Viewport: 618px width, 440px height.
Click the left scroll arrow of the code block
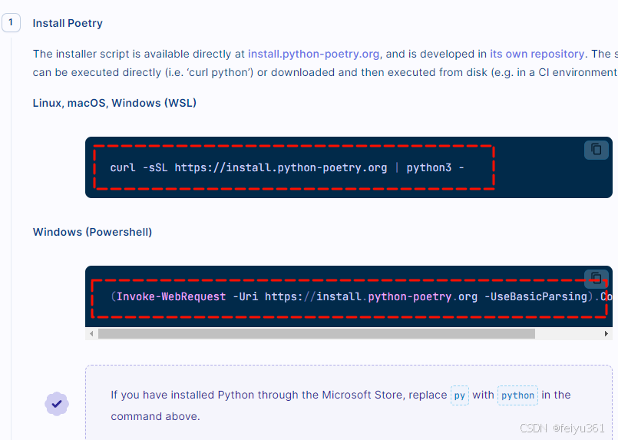pyautogui.click(x=91, y=333)
